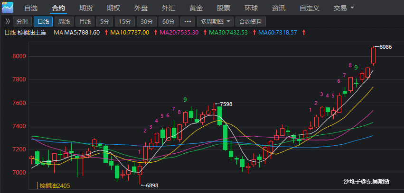Click the 7800 price axis label

pyautogui.click(x=19, y=79)
